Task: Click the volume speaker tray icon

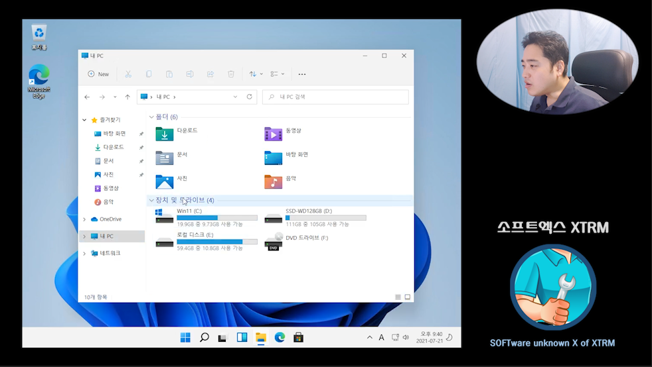Action: (x=406, y=338)
